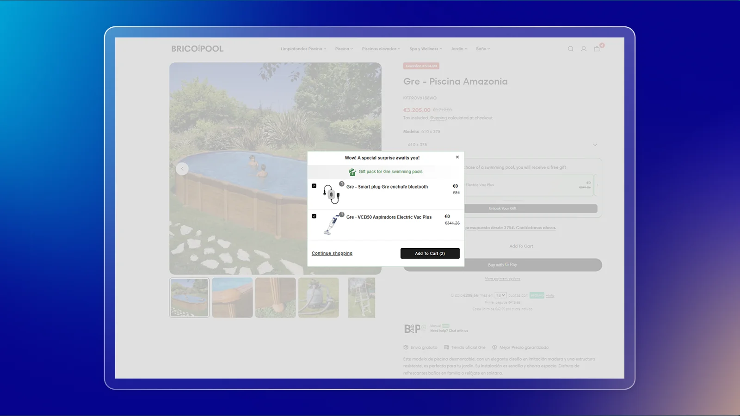Click Add To Cart (2) button
This screenshot has width=740, height=416.
(430, 253)
